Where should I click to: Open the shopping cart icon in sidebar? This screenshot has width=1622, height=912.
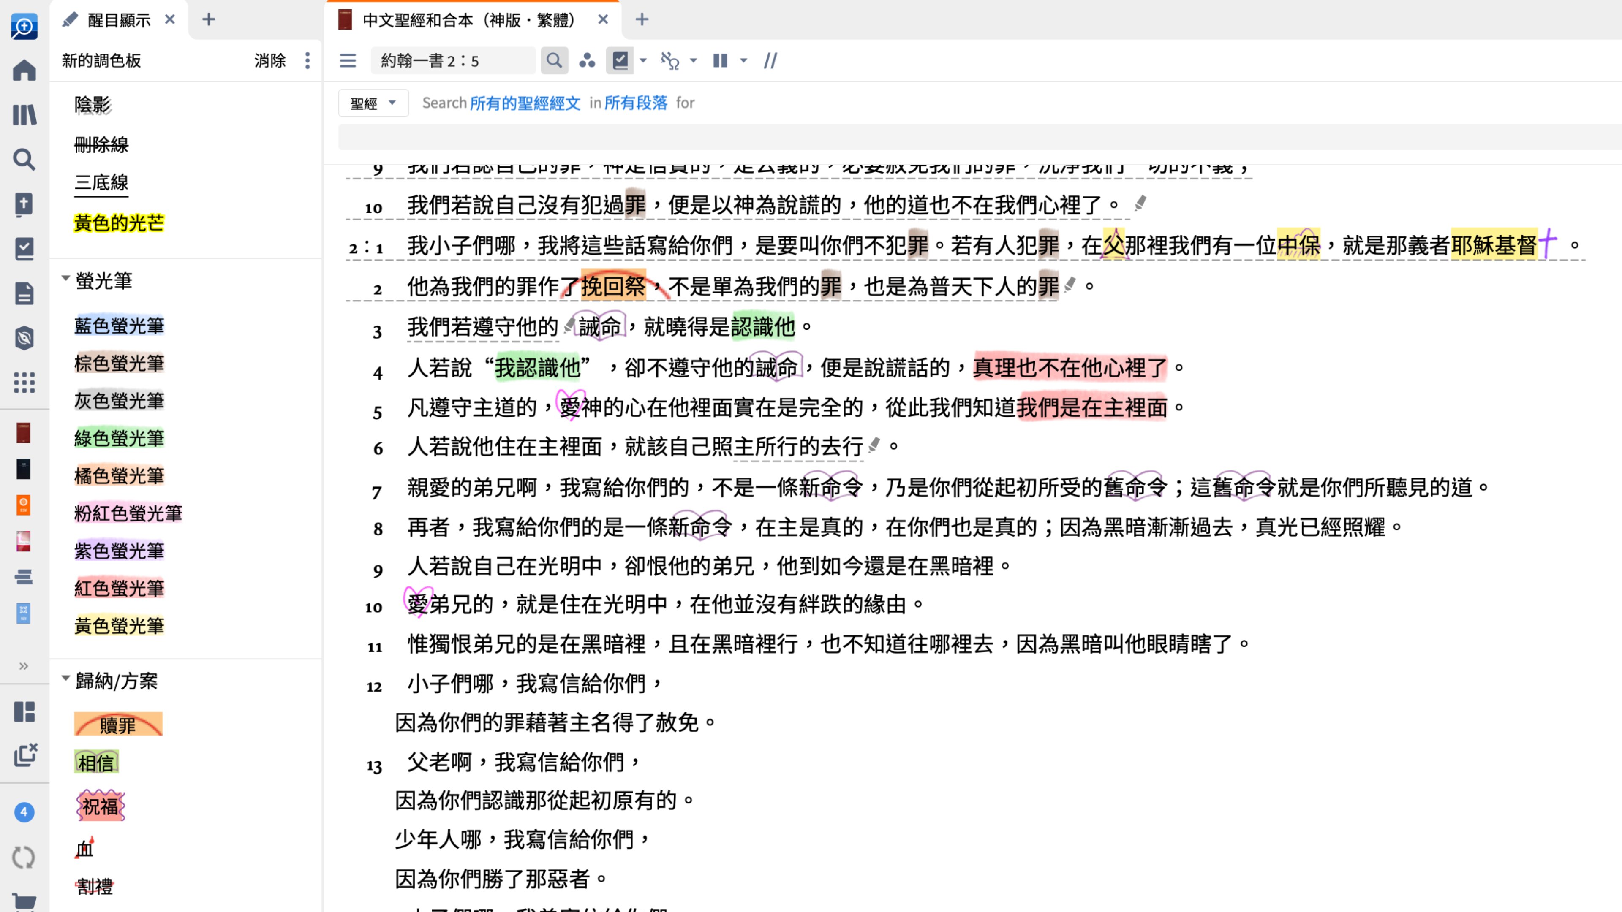point(24,903)
